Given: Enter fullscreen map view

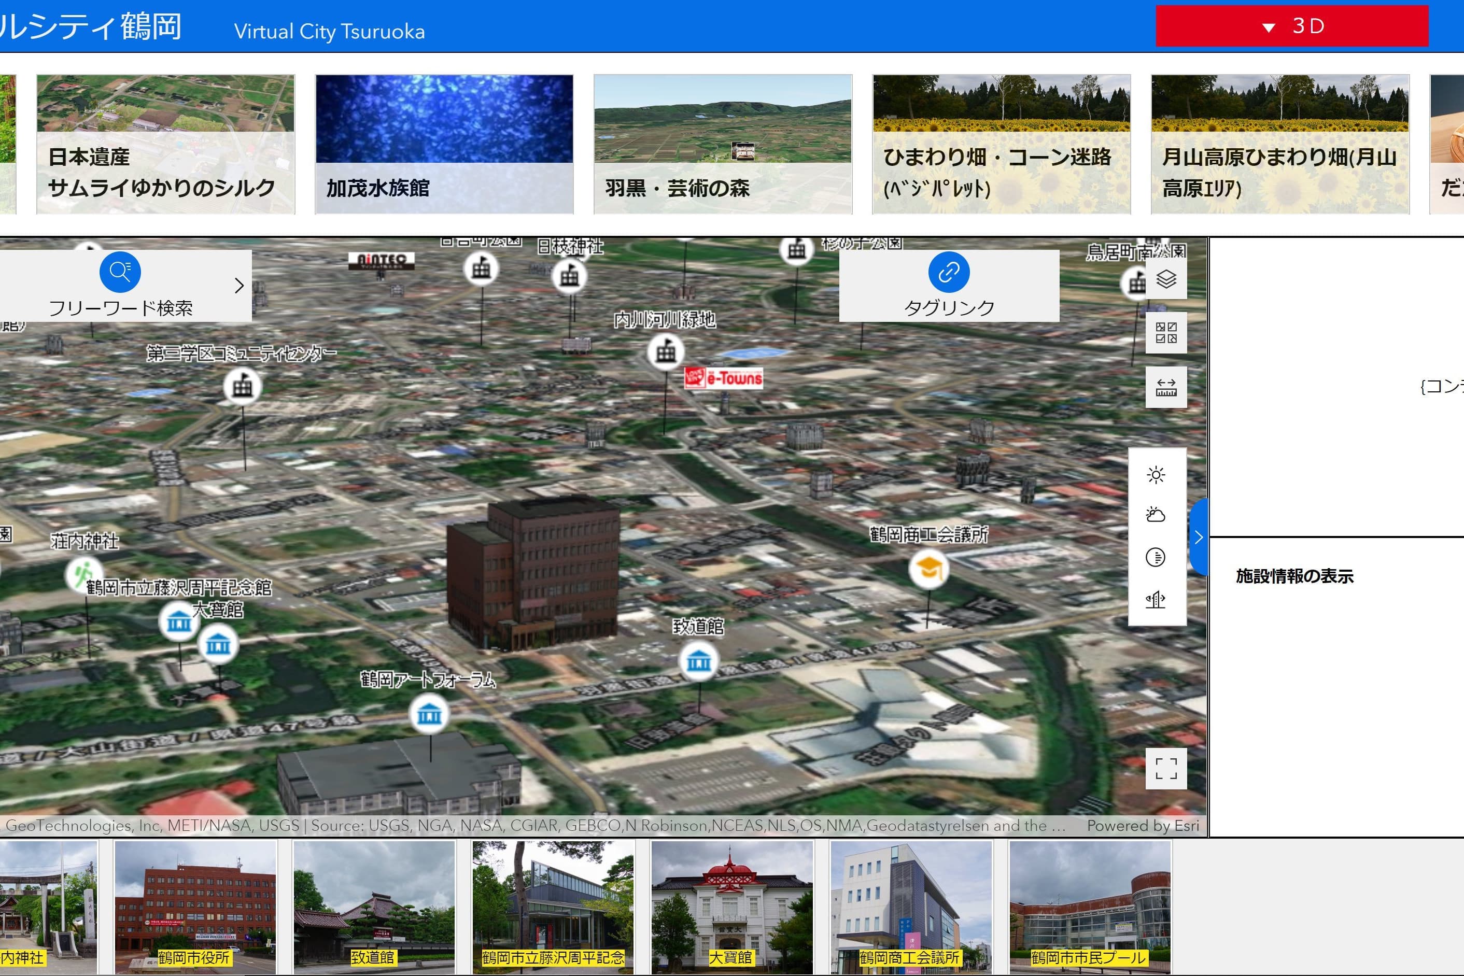Looking at the screenshot, I should click(x=1166, y=769).
